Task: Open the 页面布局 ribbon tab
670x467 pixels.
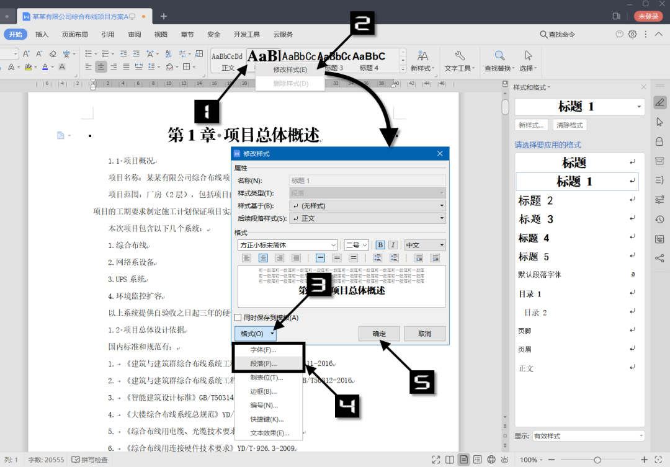Action: pos(75,35)
